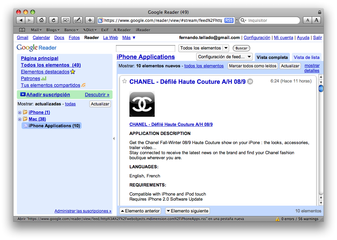The height and width of the screenshot is (240, 337).
Task: Open the Banco bookmarks bar menu
Action: click(x=71, y=30)
